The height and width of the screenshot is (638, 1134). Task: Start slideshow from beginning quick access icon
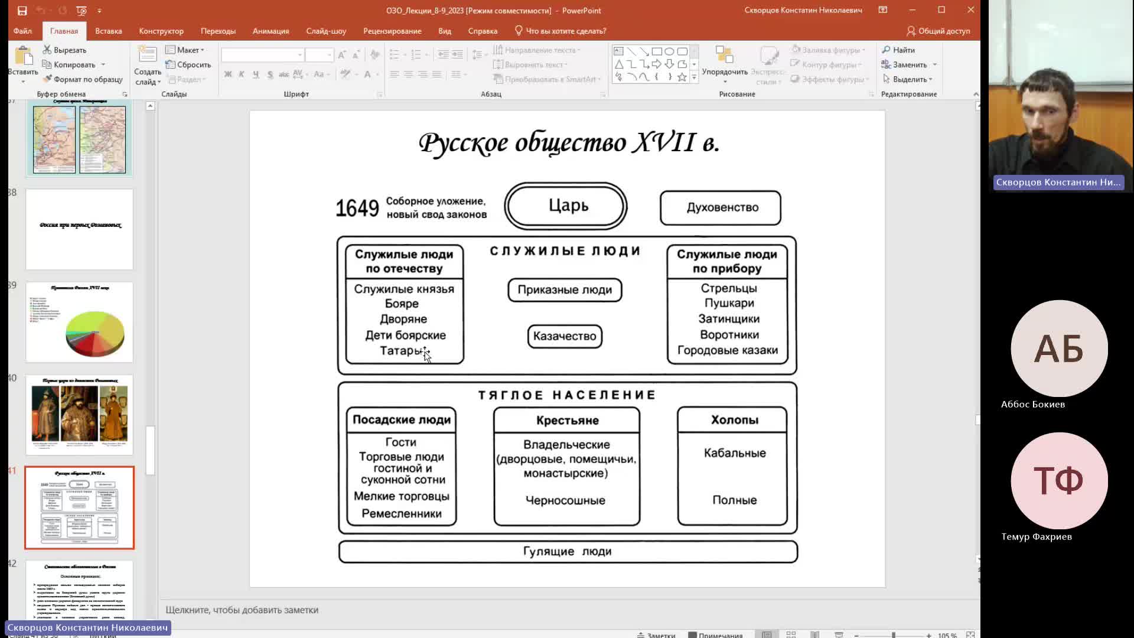82,11
